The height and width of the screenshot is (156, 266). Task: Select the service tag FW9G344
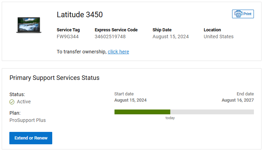point(68,37)
